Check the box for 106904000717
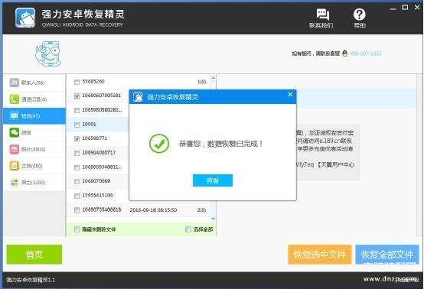Screen dimensions: 424x289 (x=77, y=153)
